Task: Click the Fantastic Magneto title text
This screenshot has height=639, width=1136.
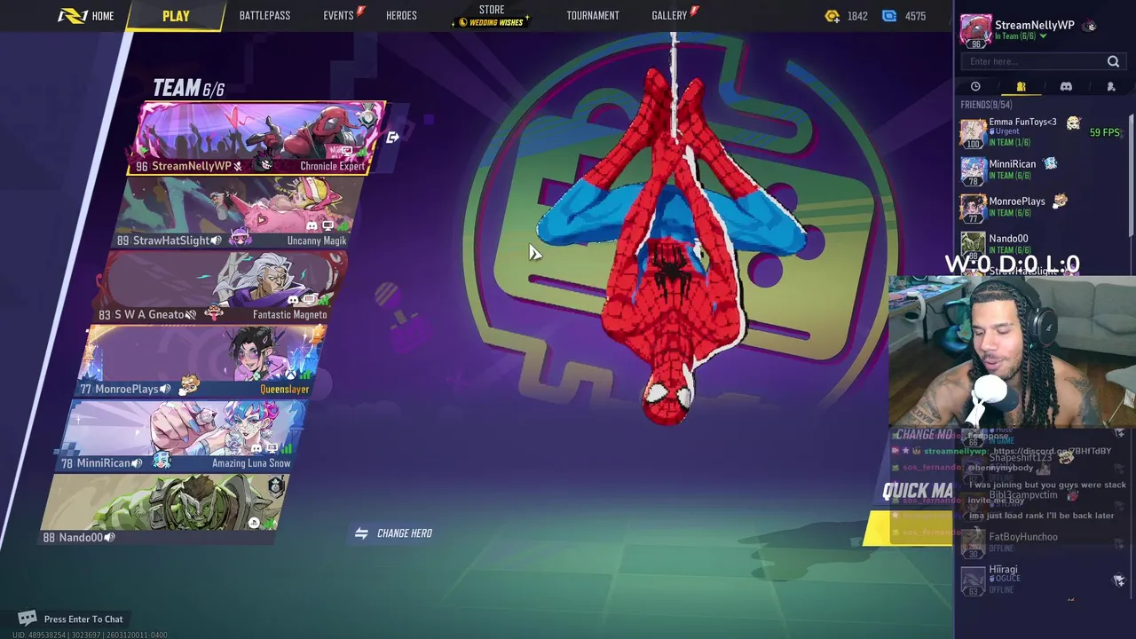Action: (x=290, y=315)
